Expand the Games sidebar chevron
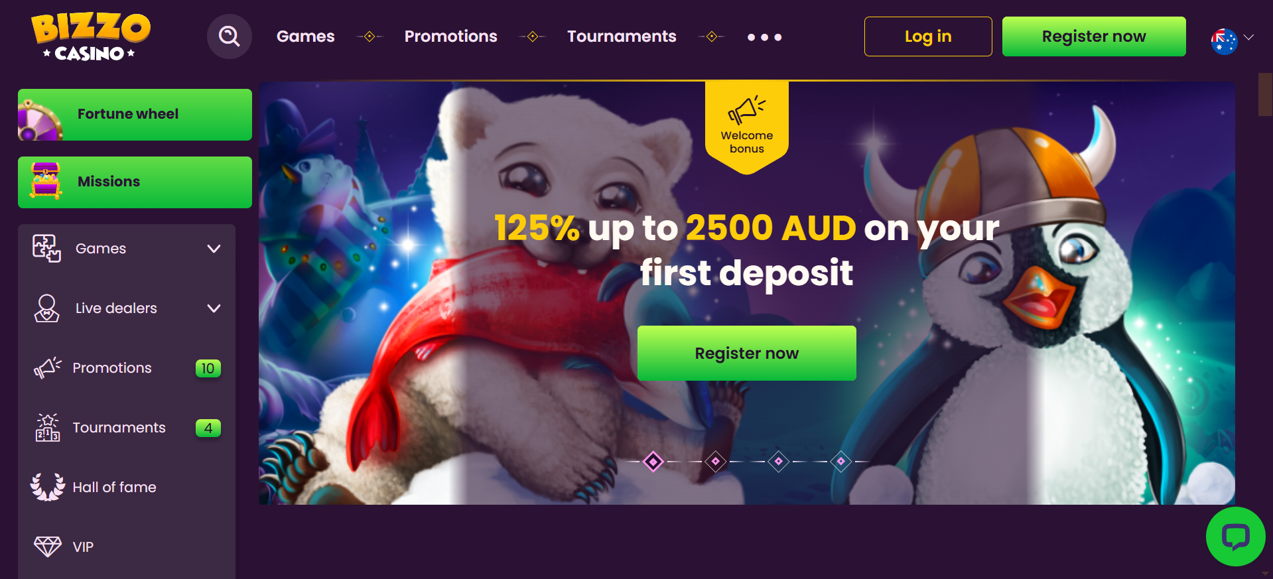 [x=214, y=249]
